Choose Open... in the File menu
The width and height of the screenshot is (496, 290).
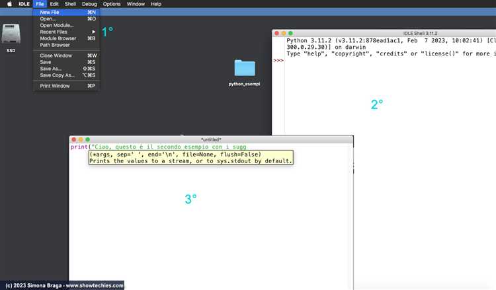click(66, 18)
